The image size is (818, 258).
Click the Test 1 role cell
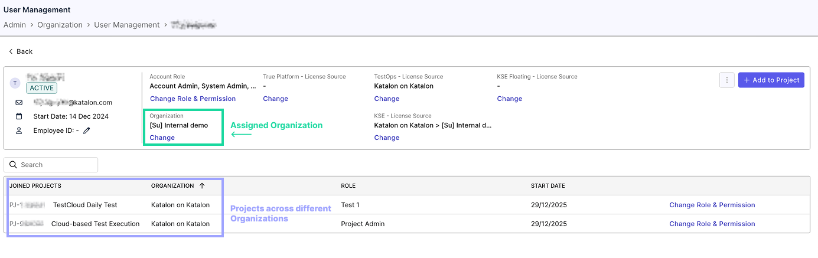(350, 205)
